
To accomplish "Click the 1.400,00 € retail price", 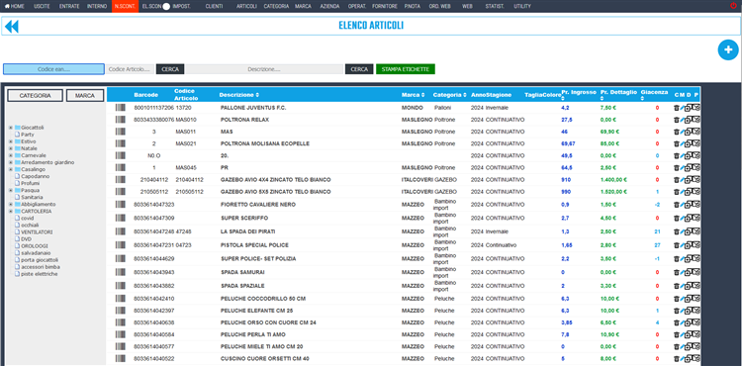I will point(613,180).
